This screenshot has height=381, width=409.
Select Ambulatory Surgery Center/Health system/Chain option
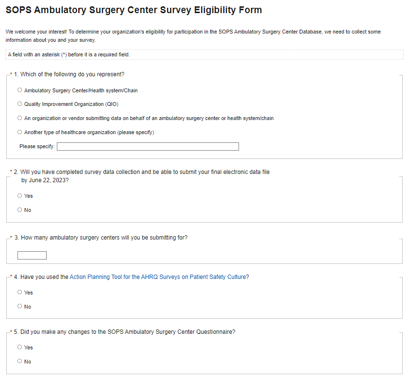coord(20,90)
